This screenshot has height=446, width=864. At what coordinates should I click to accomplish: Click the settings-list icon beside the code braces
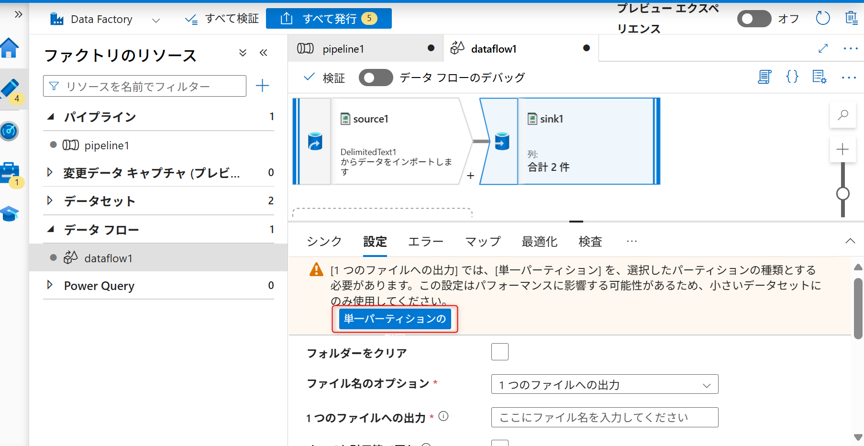click(819, 77)
